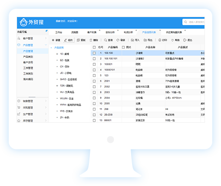
Task: Check the checkbox for row 2 (100.100.101)
Action: pyautogui.click(x=94, y=58)
